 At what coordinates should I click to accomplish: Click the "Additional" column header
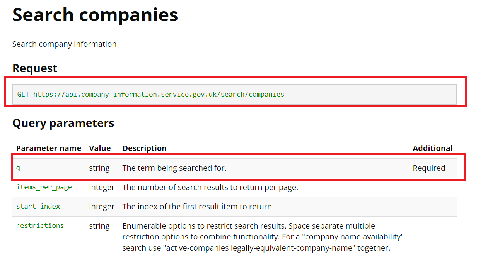tap(432, 148)
